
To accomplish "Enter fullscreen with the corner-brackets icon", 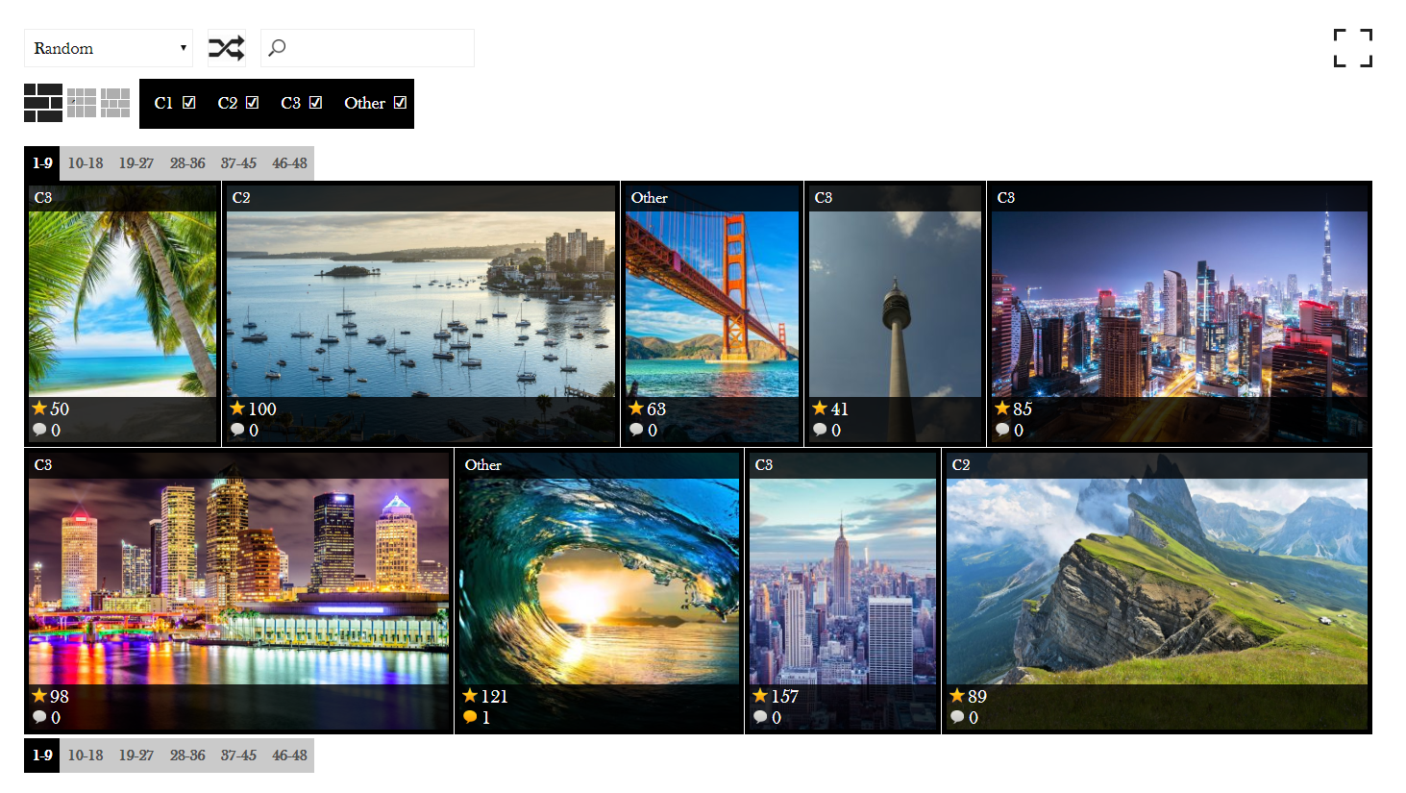I will (x=1352, y=48).
